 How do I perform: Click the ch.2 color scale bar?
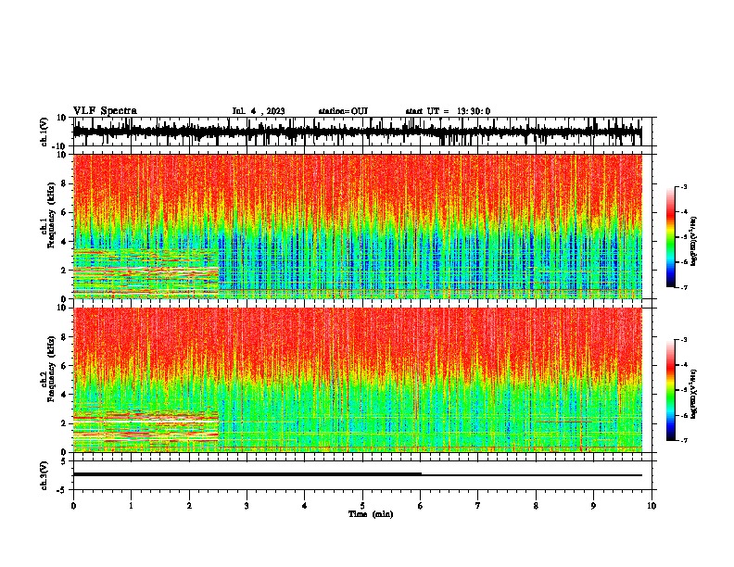pos(671,390)
